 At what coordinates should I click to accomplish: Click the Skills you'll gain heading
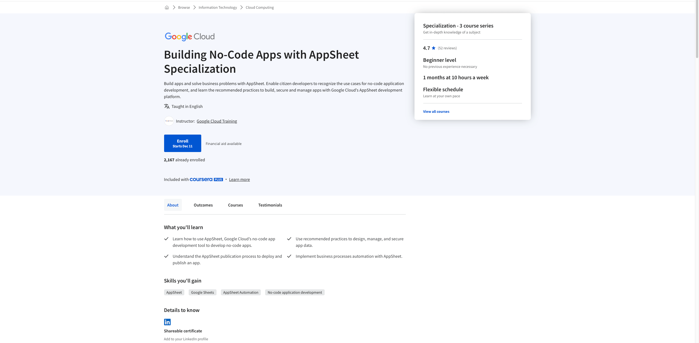point(183,281)
